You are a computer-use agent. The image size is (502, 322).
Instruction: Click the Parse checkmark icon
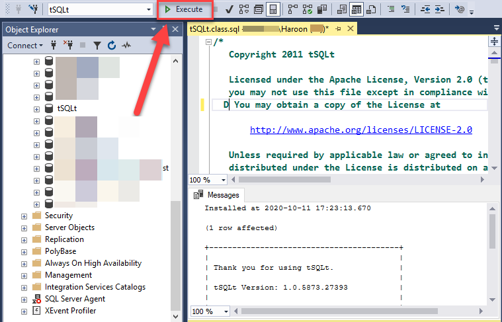[230, 9]
